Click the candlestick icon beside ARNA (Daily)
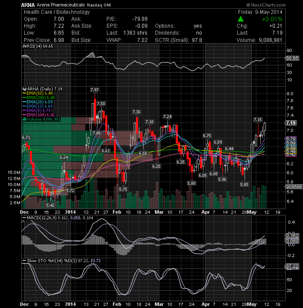The image size is (303, 308). 24,89
